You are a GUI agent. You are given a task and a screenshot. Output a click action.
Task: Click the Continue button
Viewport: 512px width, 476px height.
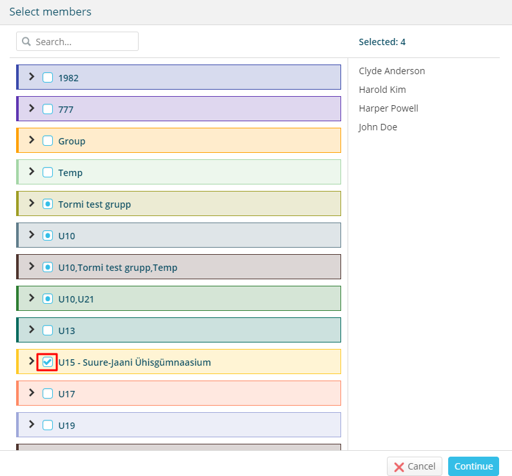473,466
